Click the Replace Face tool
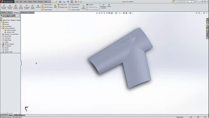The height and width of the screenshot is (118, 209). [63, 7]
